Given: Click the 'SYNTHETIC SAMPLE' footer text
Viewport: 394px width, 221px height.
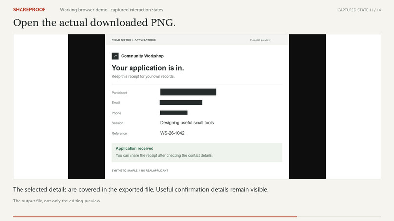Looking at the screenshot, I should (x=125, y=171).
